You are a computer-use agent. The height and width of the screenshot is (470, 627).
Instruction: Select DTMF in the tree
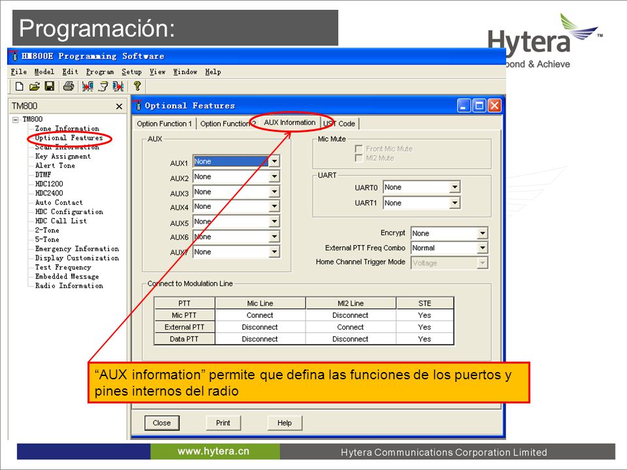pyautogui.click(x=43, y=175)
